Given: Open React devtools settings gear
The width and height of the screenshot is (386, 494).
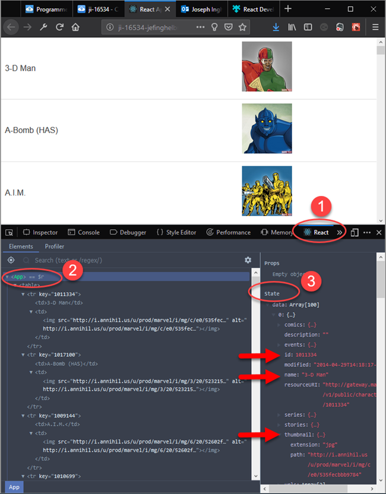Looking at the screenshot, I should click(x=248, y=260).
